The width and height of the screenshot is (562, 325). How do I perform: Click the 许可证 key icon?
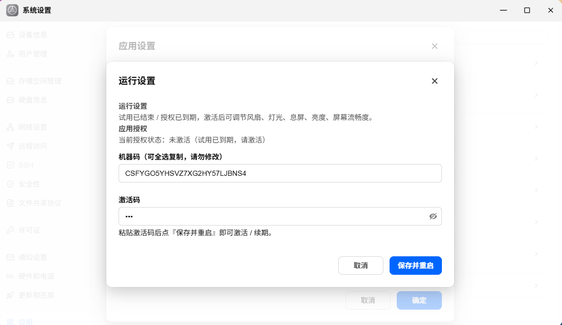(x=10, y=230)
